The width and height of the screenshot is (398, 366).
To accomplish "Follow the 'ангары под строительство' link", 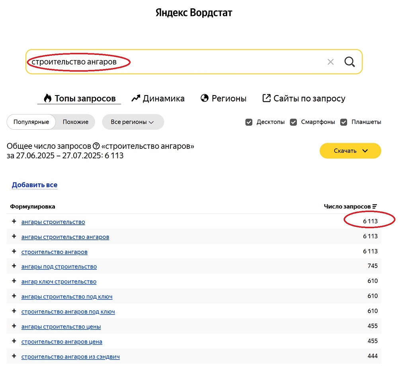I will point(59,267).
